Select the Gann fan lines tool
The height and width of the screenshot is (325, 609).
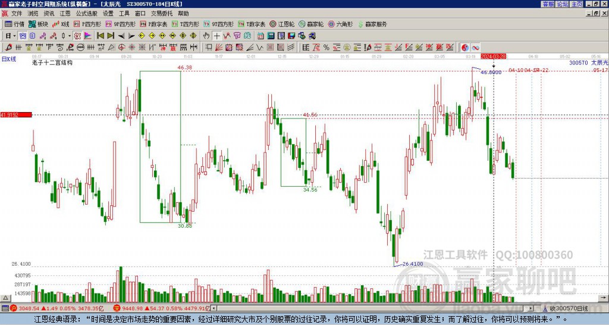pos(219,47)
